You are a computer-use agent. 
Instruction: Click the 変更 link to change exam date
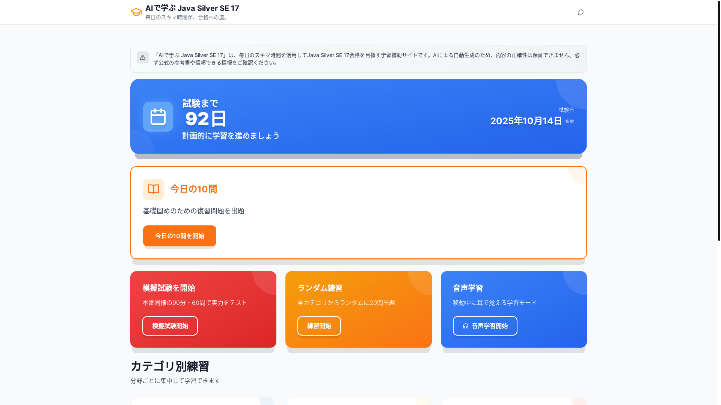[x=570, y=121]
